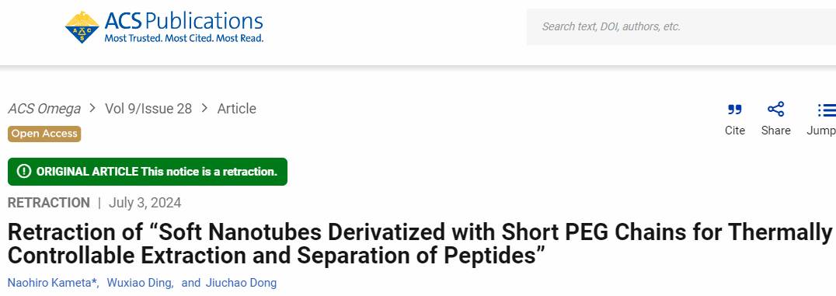Open the ACS Omega journal link
The width and height of the screenshot is (836, 296).
(x=44, y=109)
